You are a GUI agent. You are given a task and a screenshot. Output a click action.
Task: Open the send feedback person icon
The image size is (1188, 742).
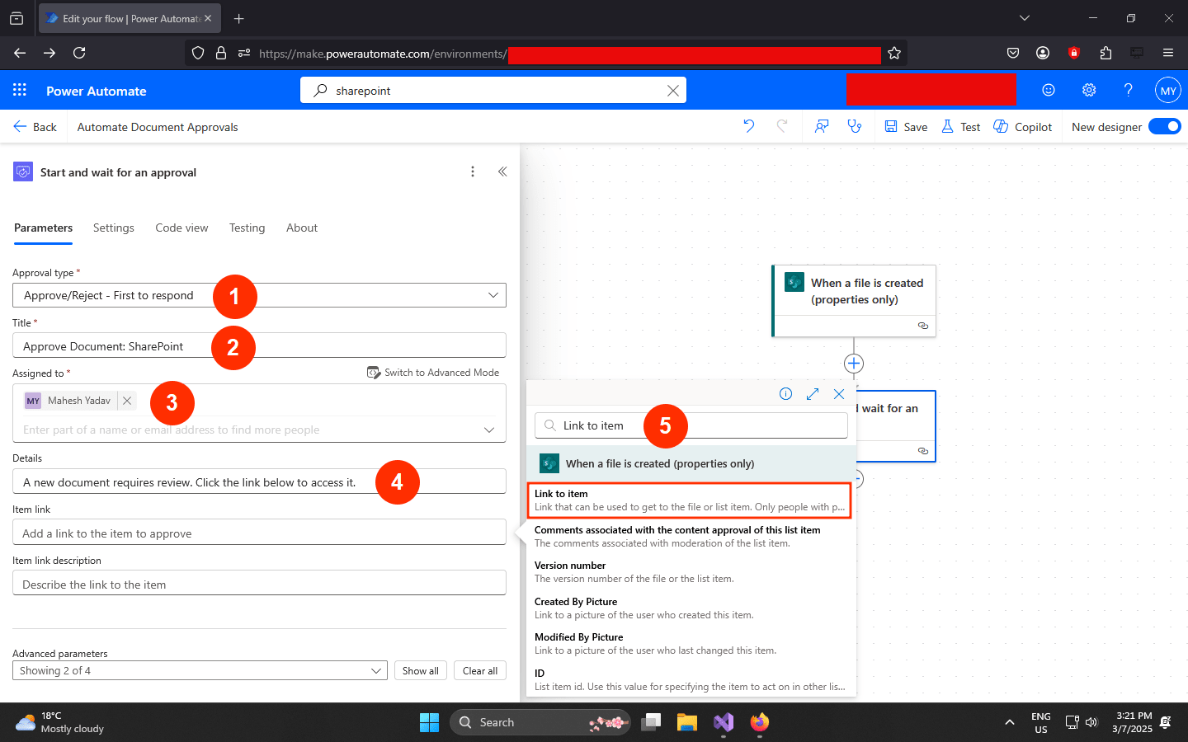(822, 126)
